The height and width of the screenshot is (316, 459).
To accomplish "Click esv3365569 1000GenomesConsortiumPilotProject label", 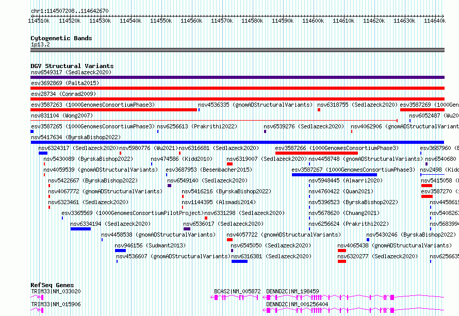I will pyautogui.click(x=133, y=213).
